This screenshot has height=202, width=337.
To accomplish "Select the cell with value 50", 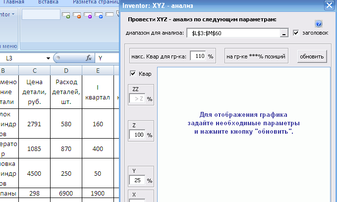I will [98, 173].
